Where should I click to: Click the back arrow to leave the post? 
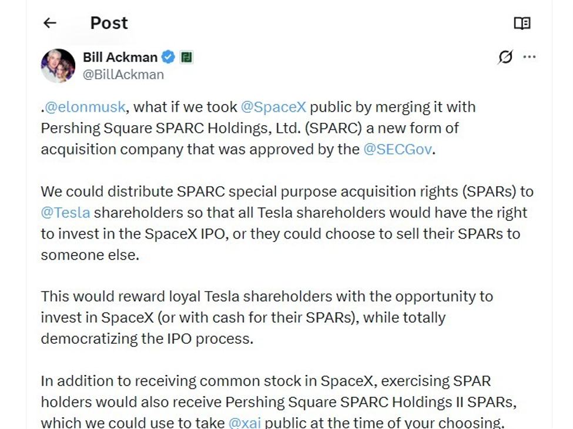click(49, 22)
